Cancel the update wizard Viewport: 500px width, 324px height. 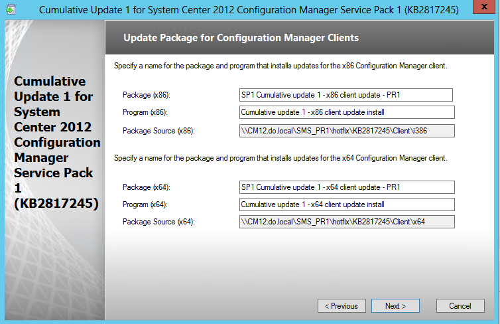click(x=460, y=306)
